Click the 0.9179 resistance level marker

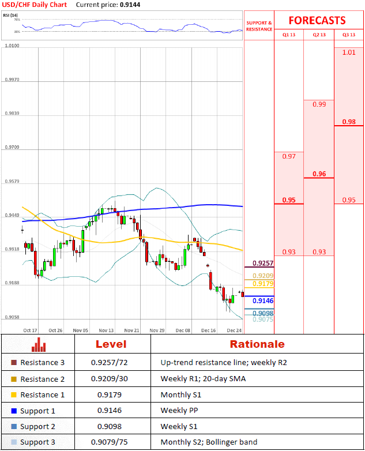pyautogui.click(x=263, y=284)
